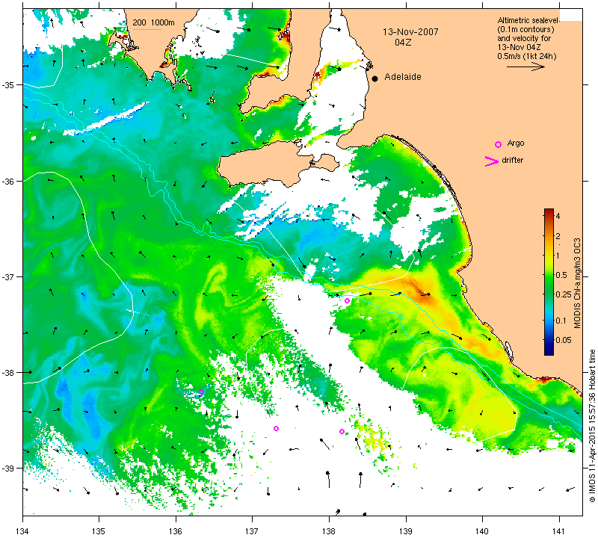Click the cyan bathymetry legend line under 200 1000m
Image resolution: width=598 pixels, height=538 pixels.
coord(147,29)
